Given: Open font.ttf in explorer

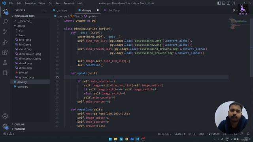Looking at the screenshot, I should [x=23, y=73].
